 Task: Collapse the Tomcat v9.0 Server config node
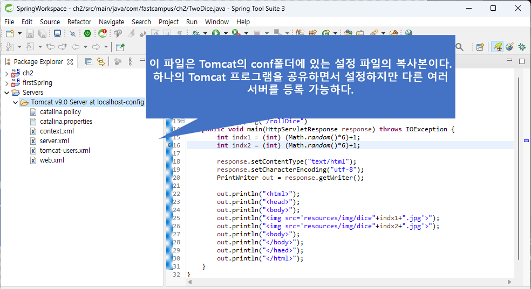coord(15,102)
